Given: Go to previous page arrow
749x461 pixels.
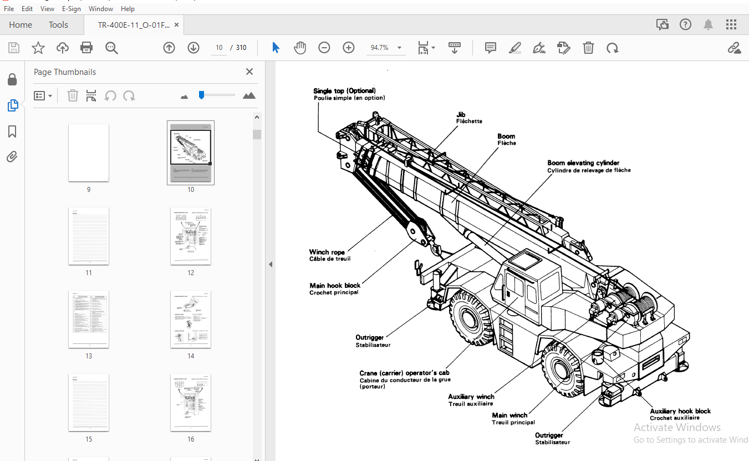Looking at the screenshot, I should 169,48.
